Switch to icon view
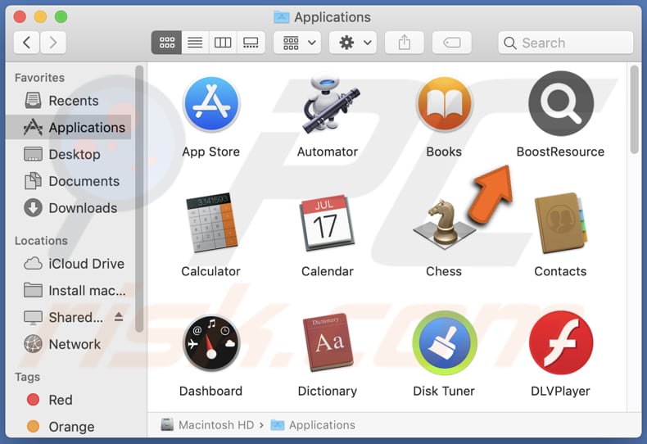Image resolution: width=647 pixels, height=444 pixels. pos(167,43)
